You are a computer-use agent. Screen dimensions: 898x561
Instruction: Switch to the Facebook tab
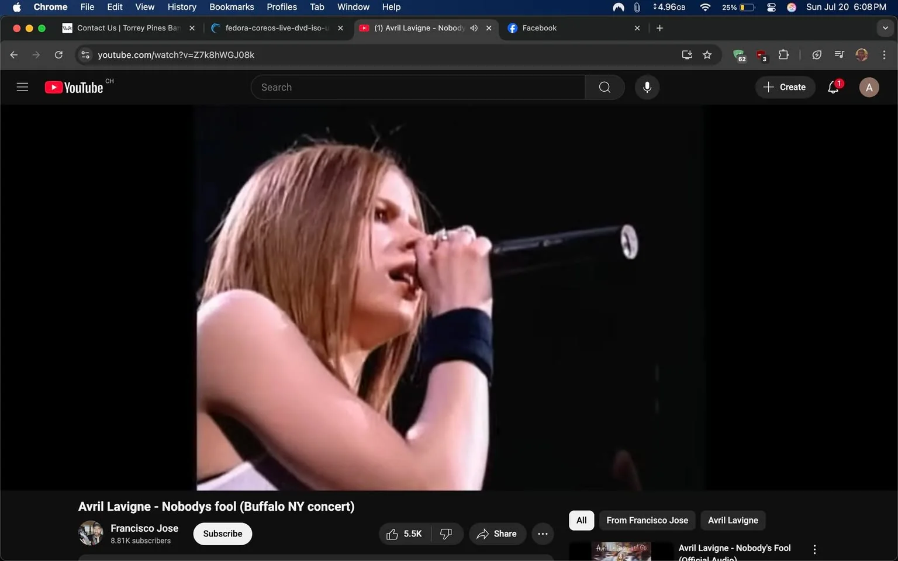coord(573,28)
